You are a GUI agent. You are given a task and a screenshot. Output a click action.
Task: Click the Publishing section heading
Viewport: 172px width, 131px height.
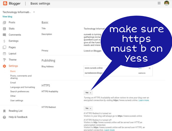pos(48,60)
